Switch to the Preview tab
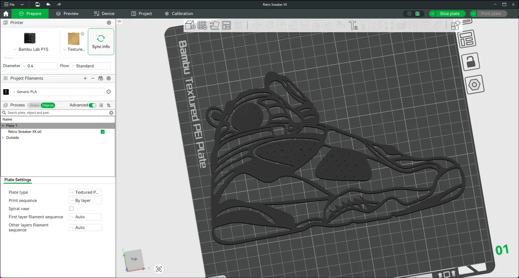519x278 pixels. coord(67,14)
